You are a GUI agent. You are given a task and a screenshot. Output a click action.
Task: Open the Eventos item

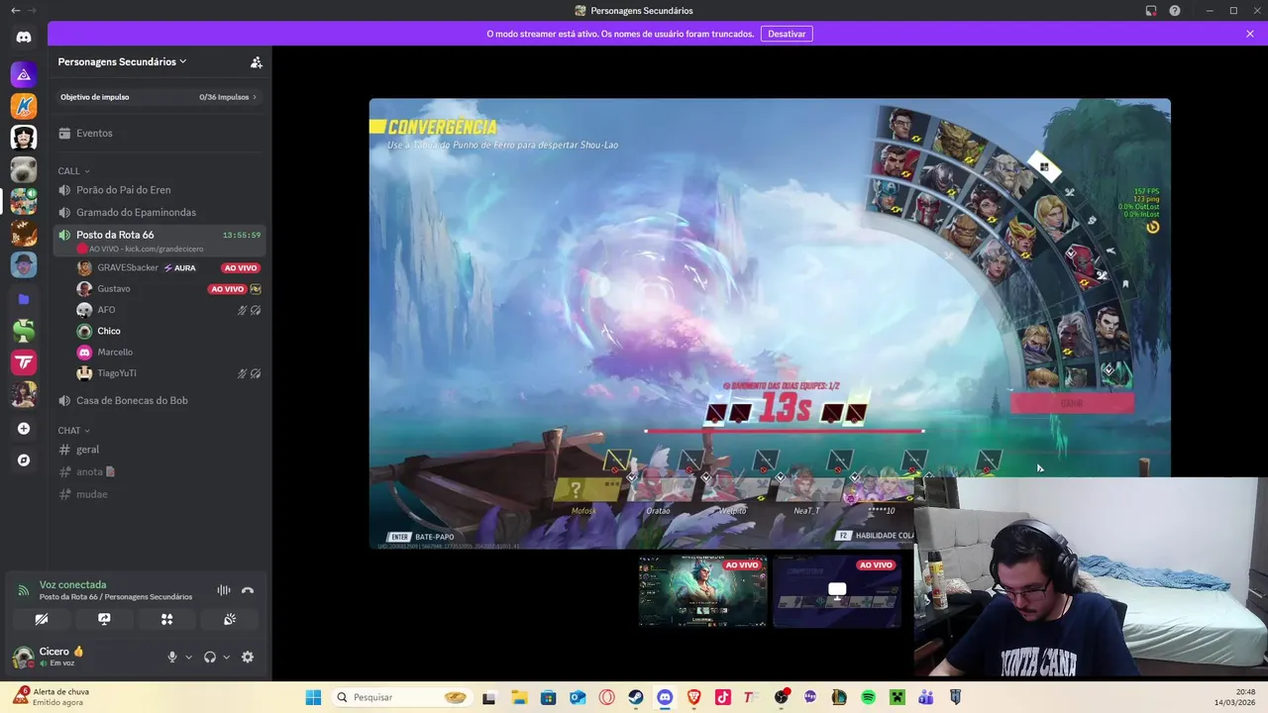point(158,133)
